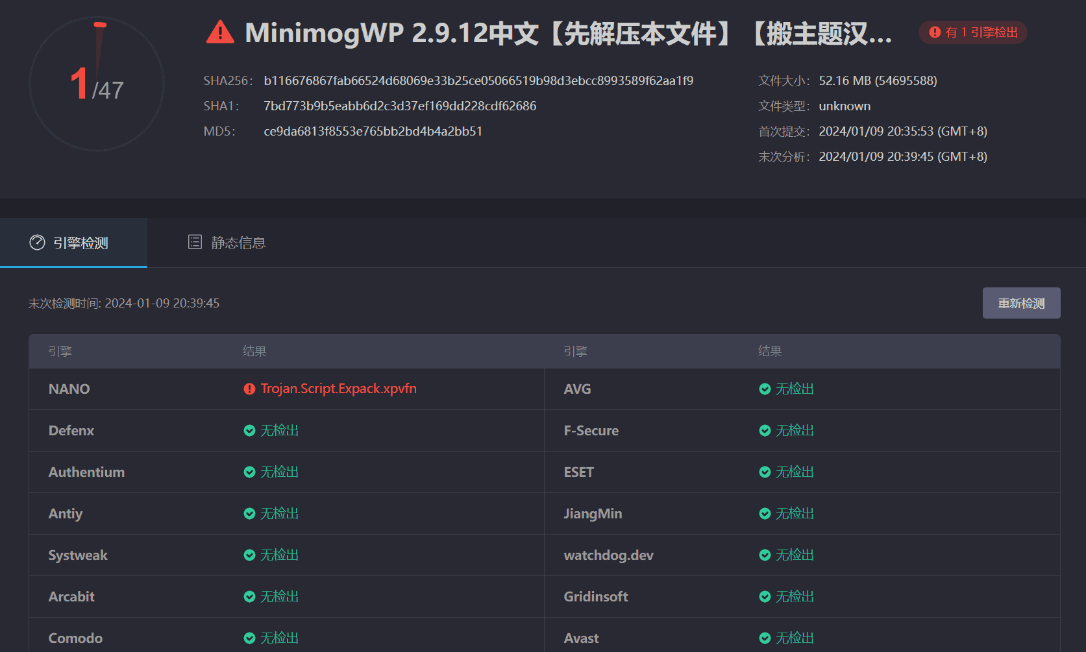Viewport: 1086px width, 652px height.
Task: Click the green check icon for Comodo
Action: tap(249, 638)
